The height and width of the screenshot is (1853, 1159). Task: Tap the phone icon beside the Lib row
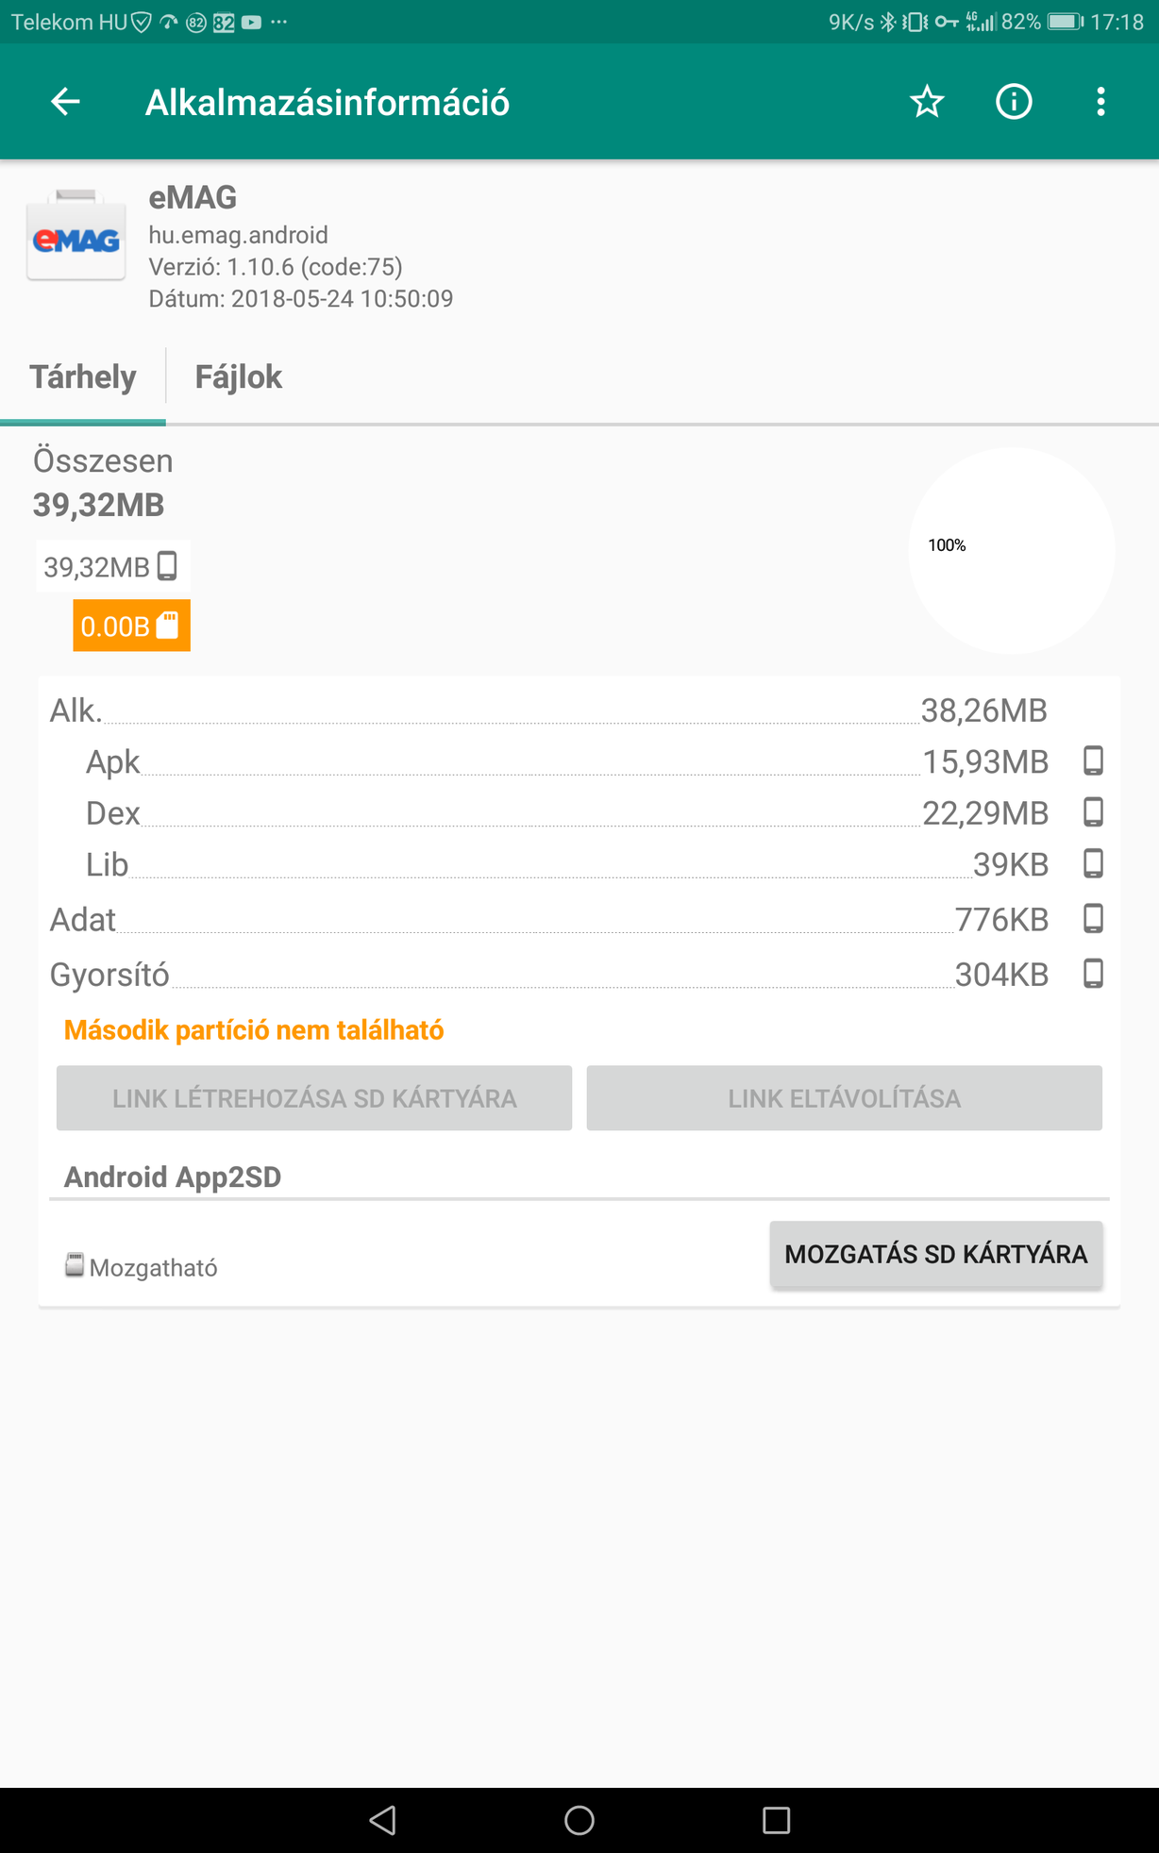coord(1093,863)
